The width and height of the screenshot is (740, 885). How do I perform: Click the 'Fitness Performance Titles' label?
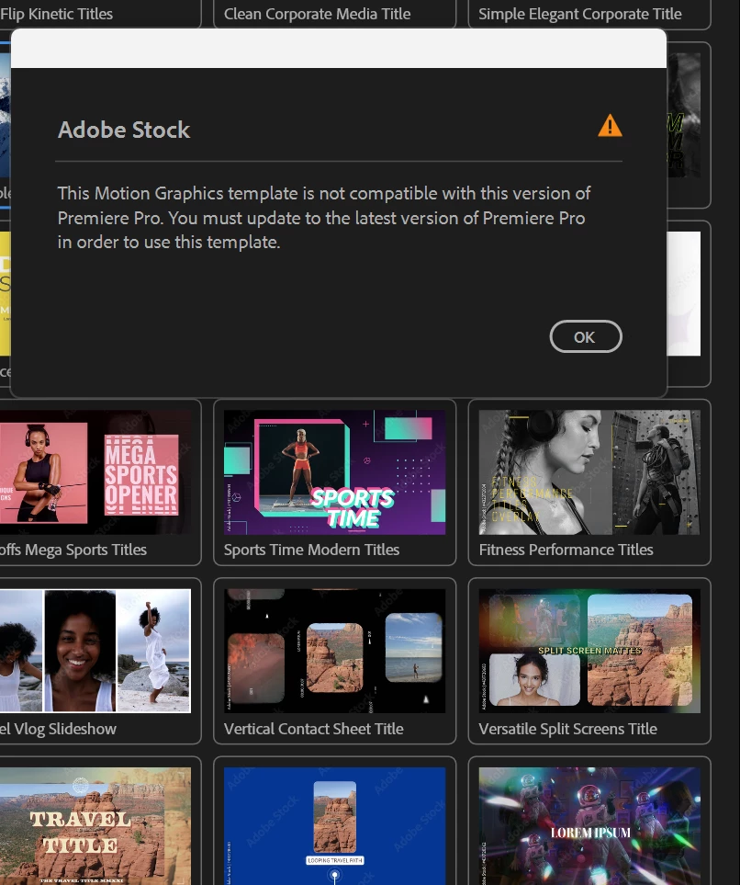tap(566, 550)
